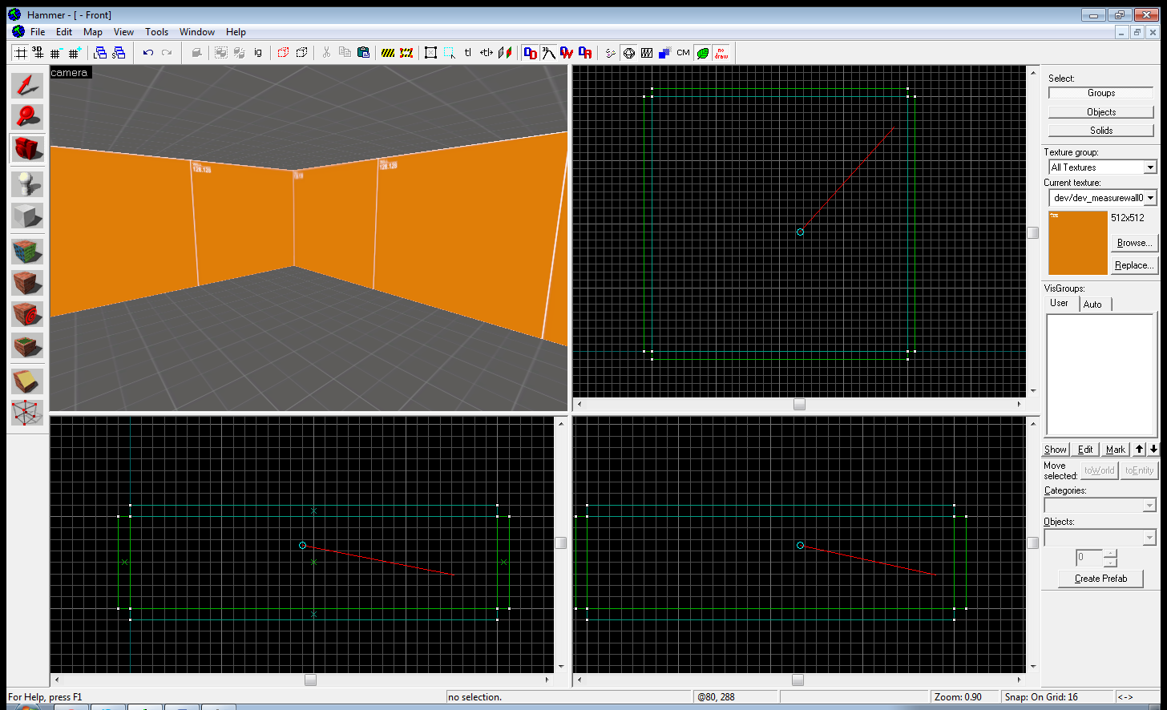The height and width of the screenshot is (710, 1167).
Task: Open the View menu
Action: (123, 32)
